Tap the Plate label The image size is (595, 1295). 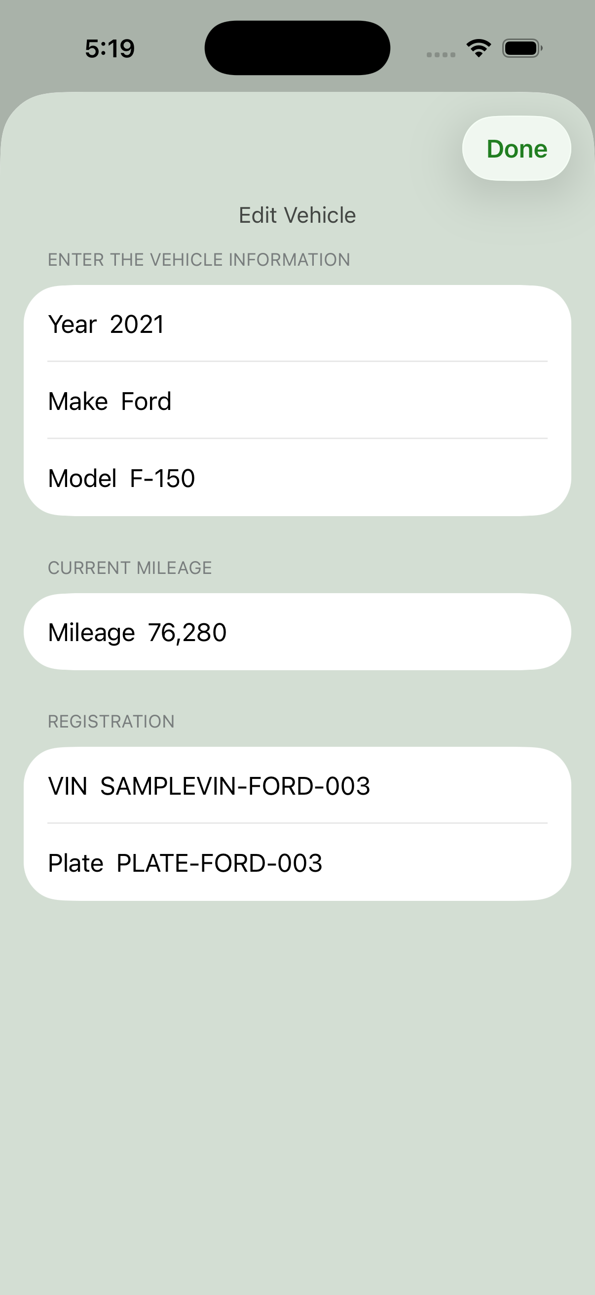pos(76,863)
